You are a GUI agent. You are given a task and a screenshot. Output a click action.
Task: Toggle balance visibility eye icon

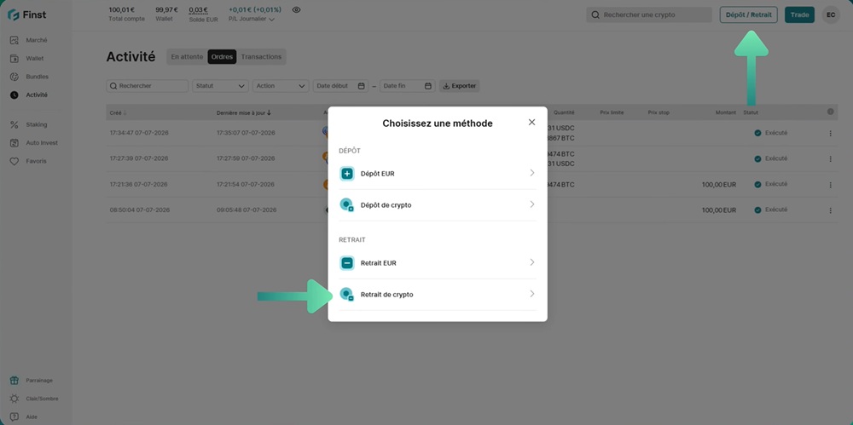(297, 9)
